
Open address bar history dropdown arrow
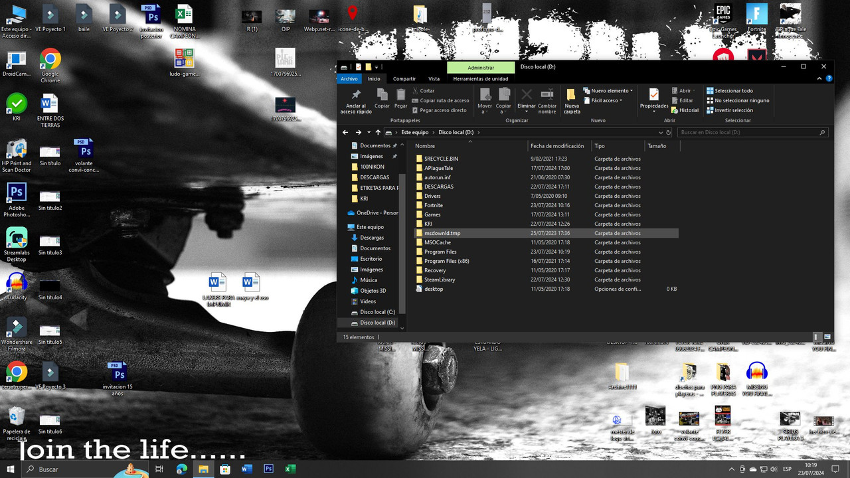point(660,132)
